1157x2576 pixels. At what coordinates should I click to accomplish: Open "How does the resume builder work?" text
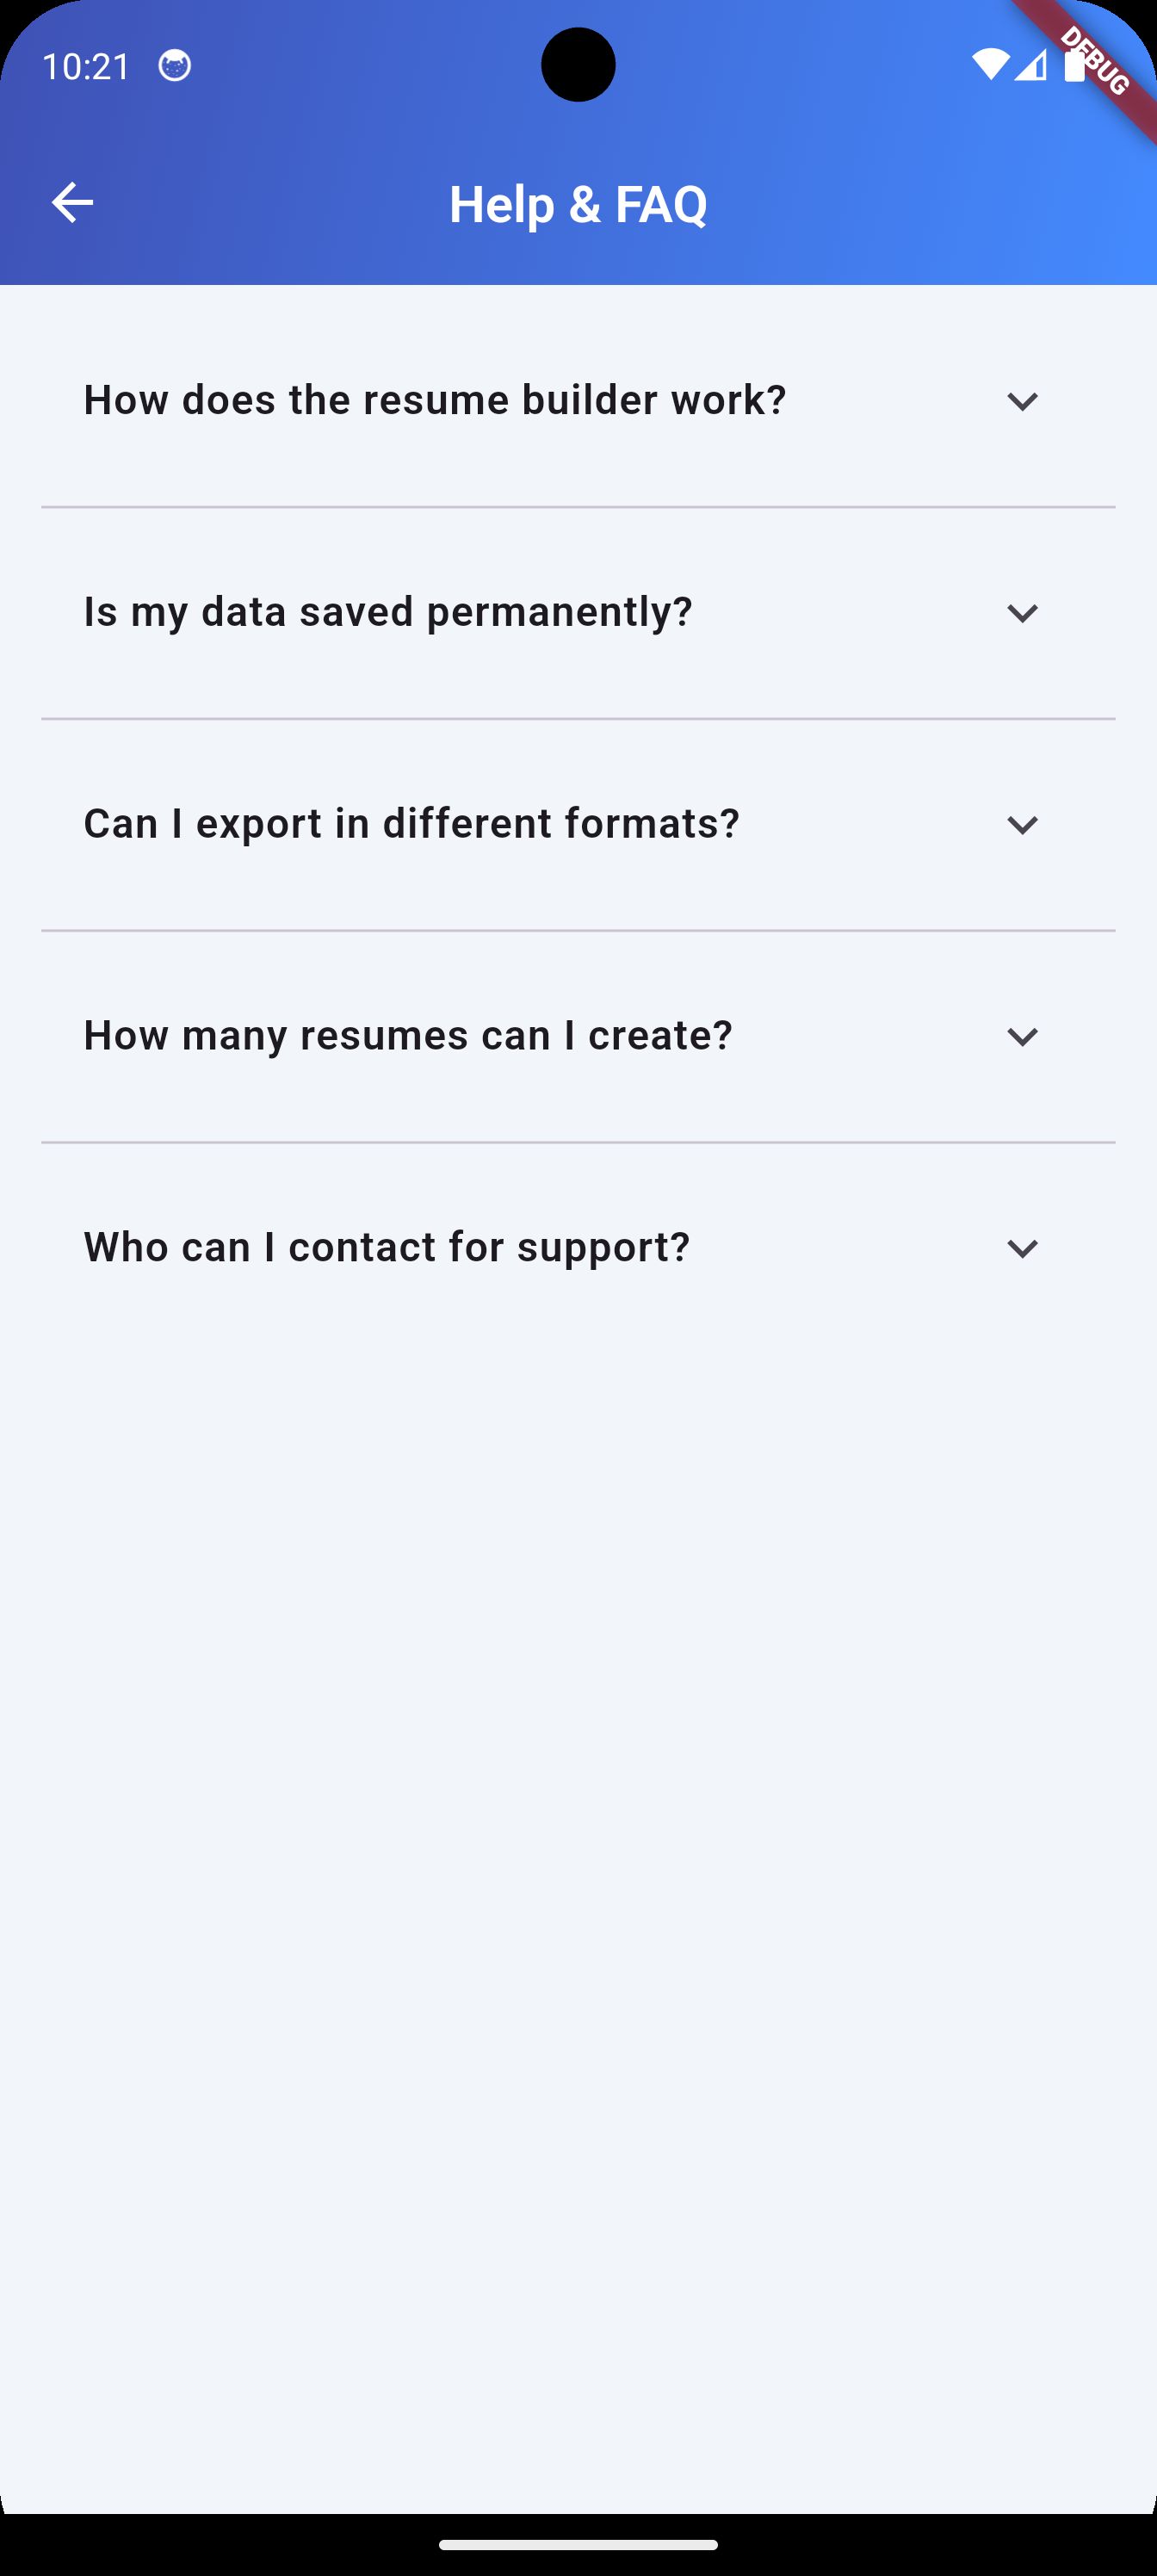tap(435, 400)
